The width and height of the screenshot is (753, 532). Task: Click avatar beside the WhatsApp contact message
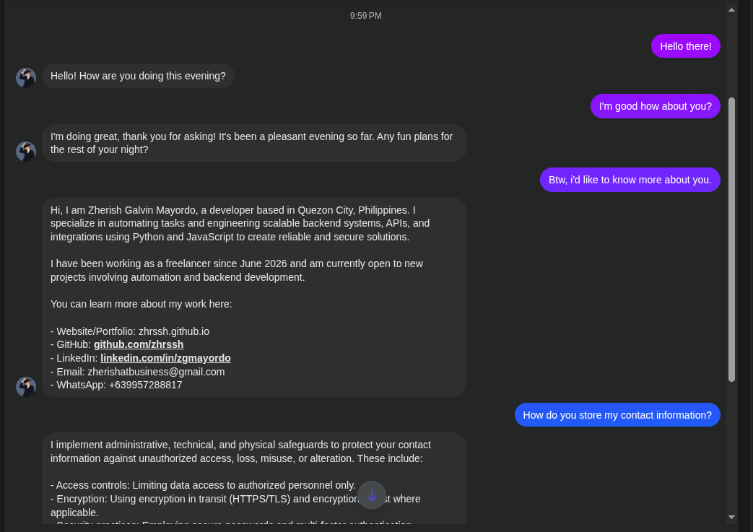pos(26,386)
